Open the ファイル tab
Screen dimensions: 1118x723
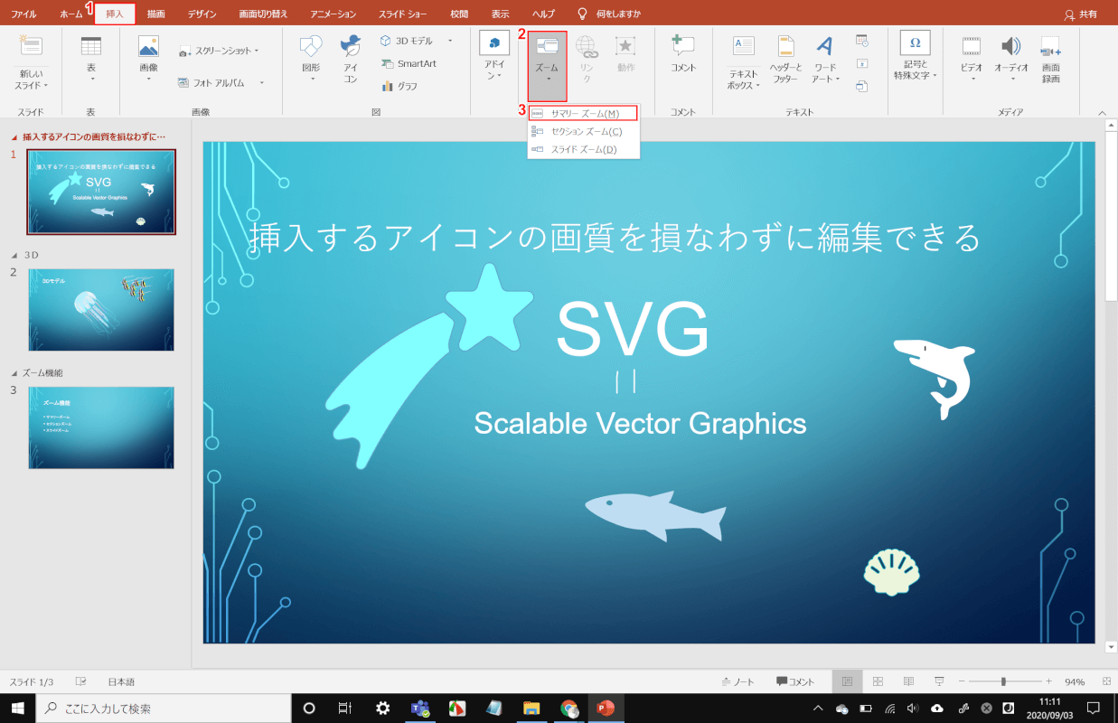[24, 14]
